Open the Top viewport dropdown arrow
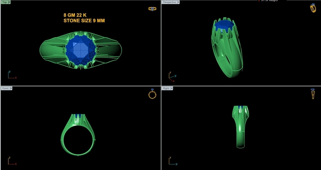Viewport: 321px width, 170px height. (10, 2)
